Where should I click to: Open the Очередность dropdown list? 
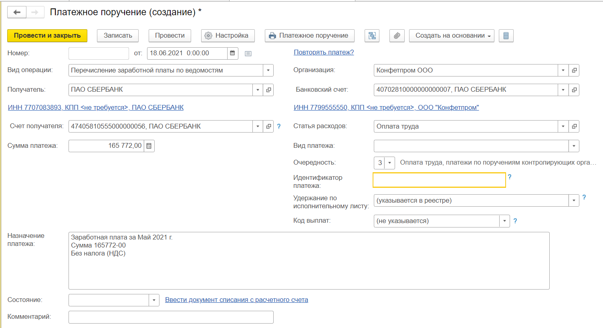389,163
